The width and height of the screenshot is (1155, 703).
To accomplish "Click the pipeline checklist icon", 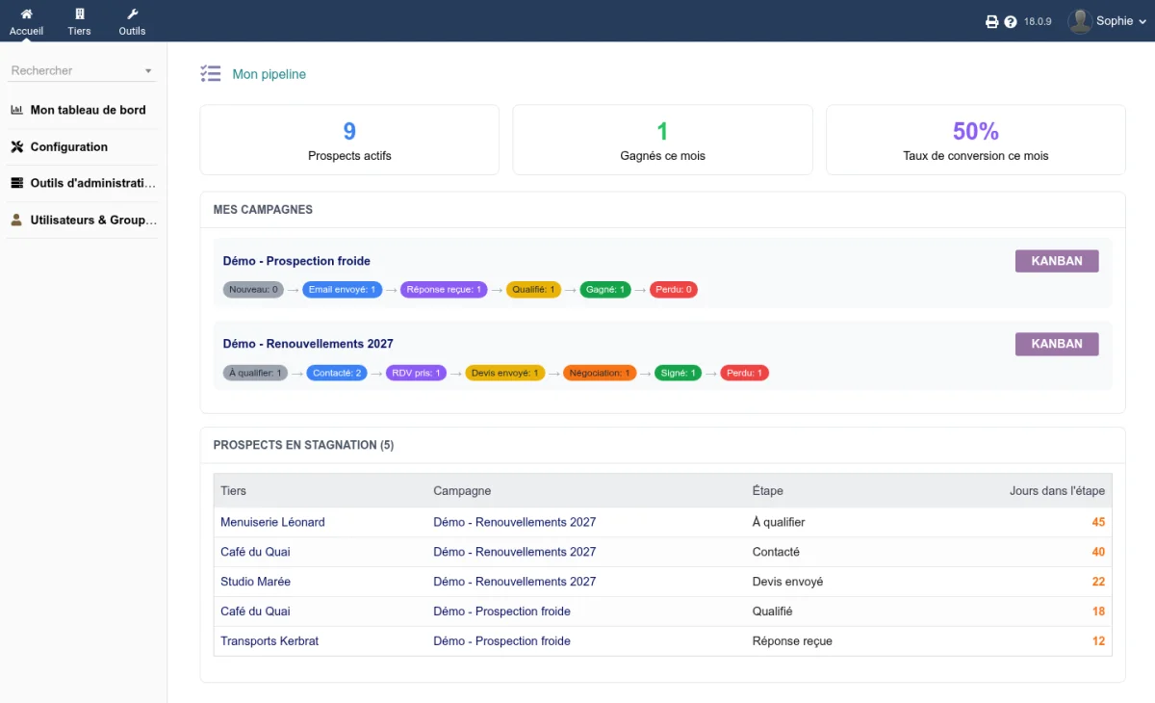I will [210, 73].
